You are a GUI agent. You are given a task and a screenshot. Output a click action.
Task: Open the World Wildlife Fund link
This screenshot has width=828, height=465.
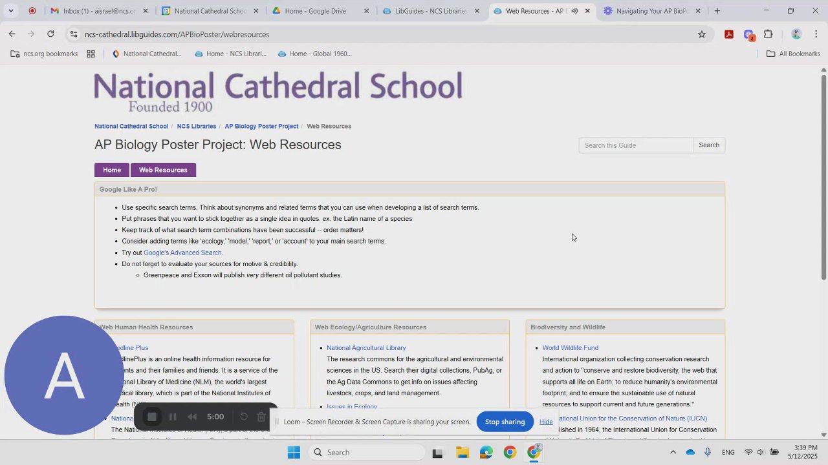click(570, 348)
